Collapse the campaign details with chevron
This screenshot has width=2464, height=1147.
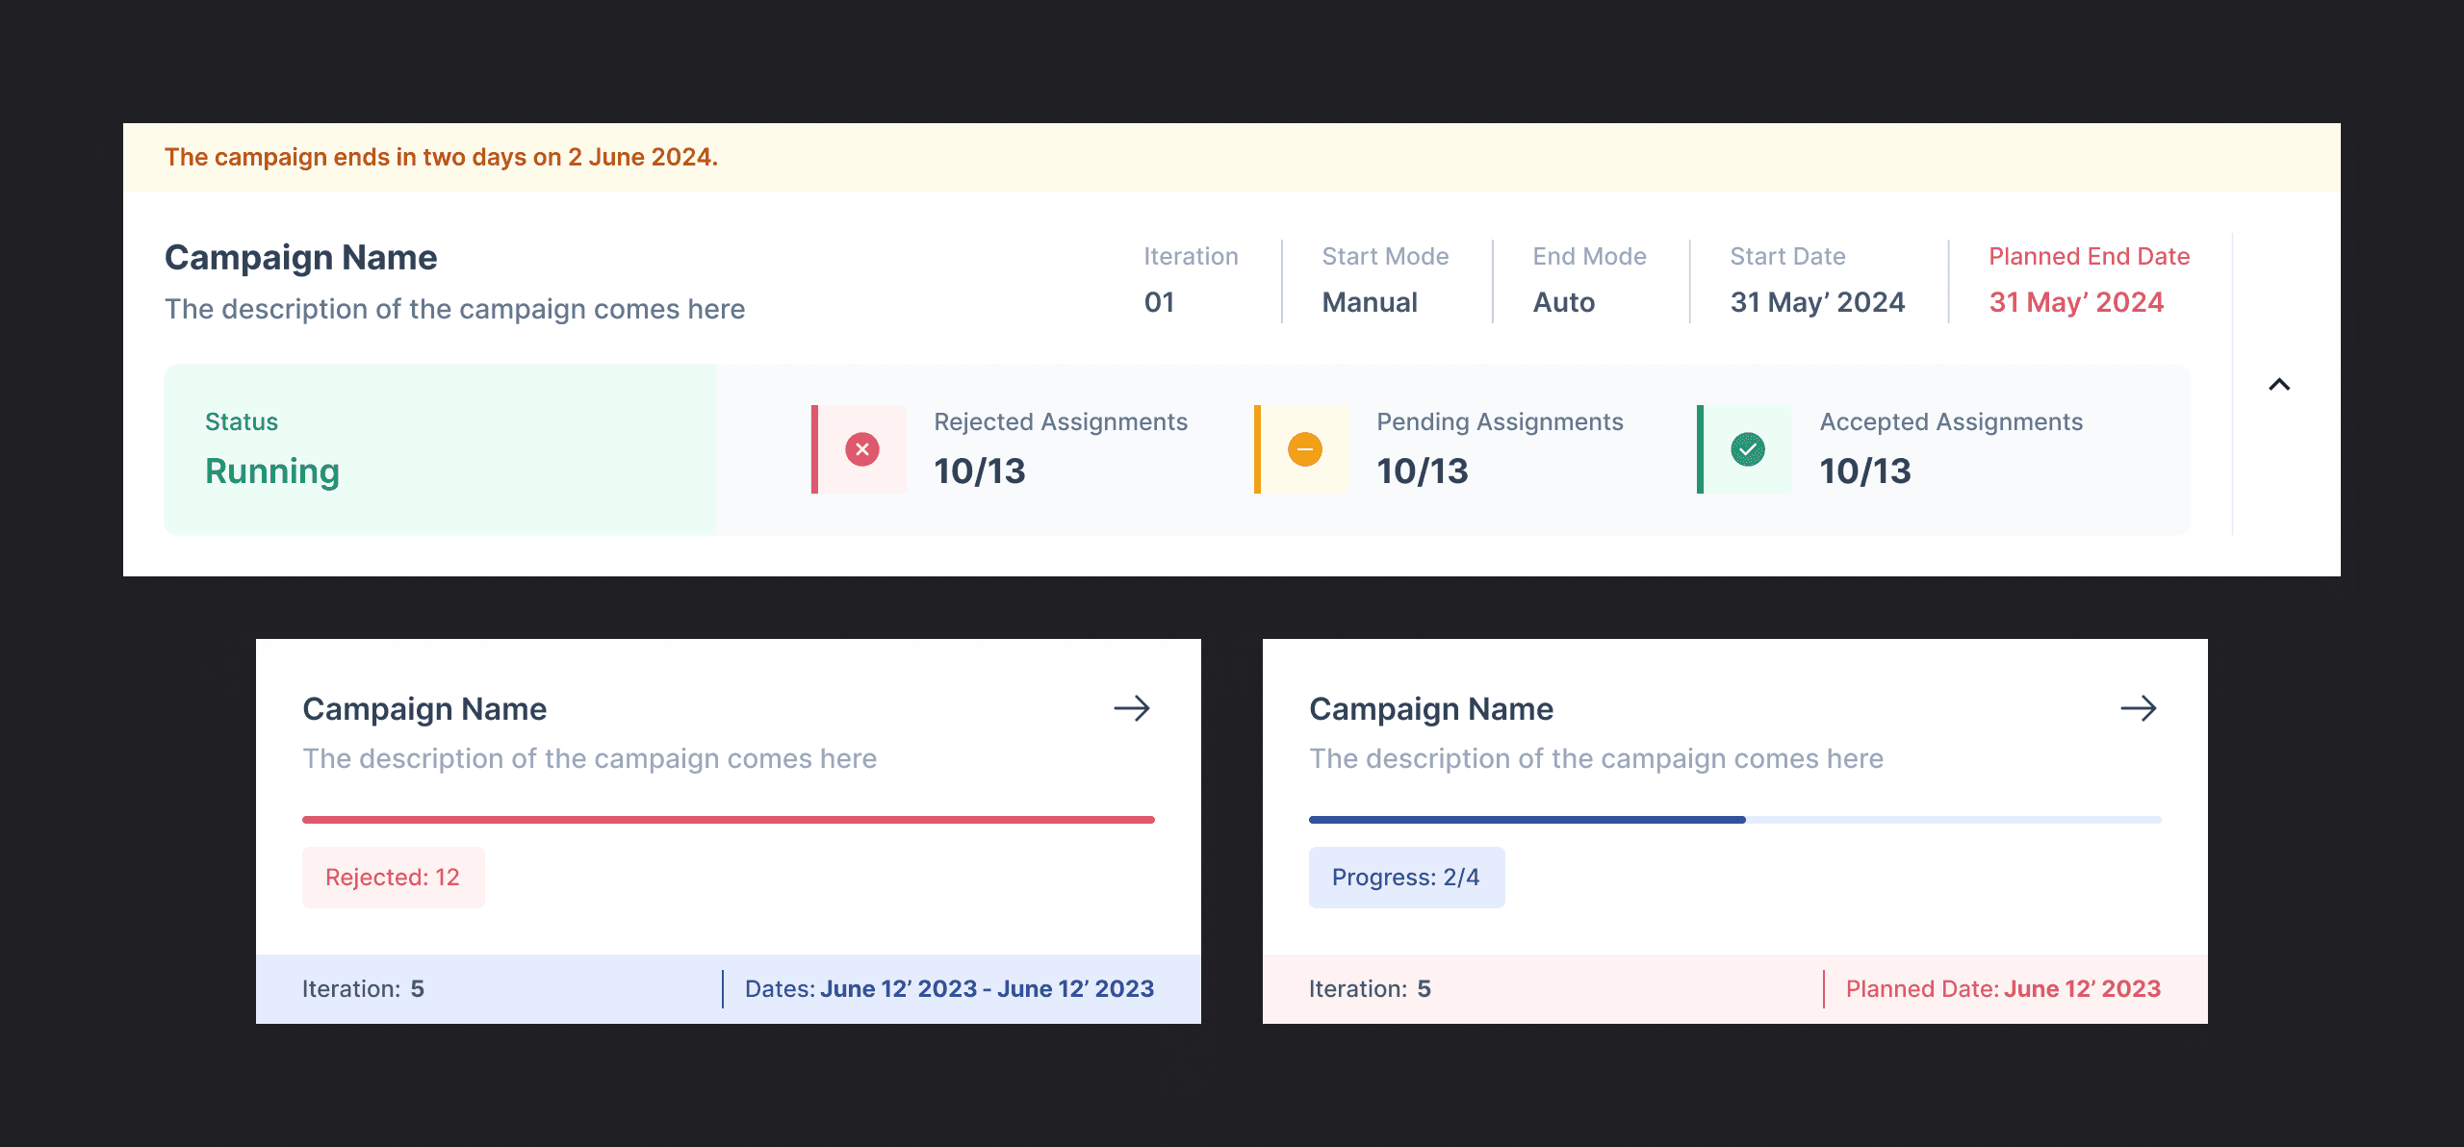pyautogui.click(x=2279, y=385)
